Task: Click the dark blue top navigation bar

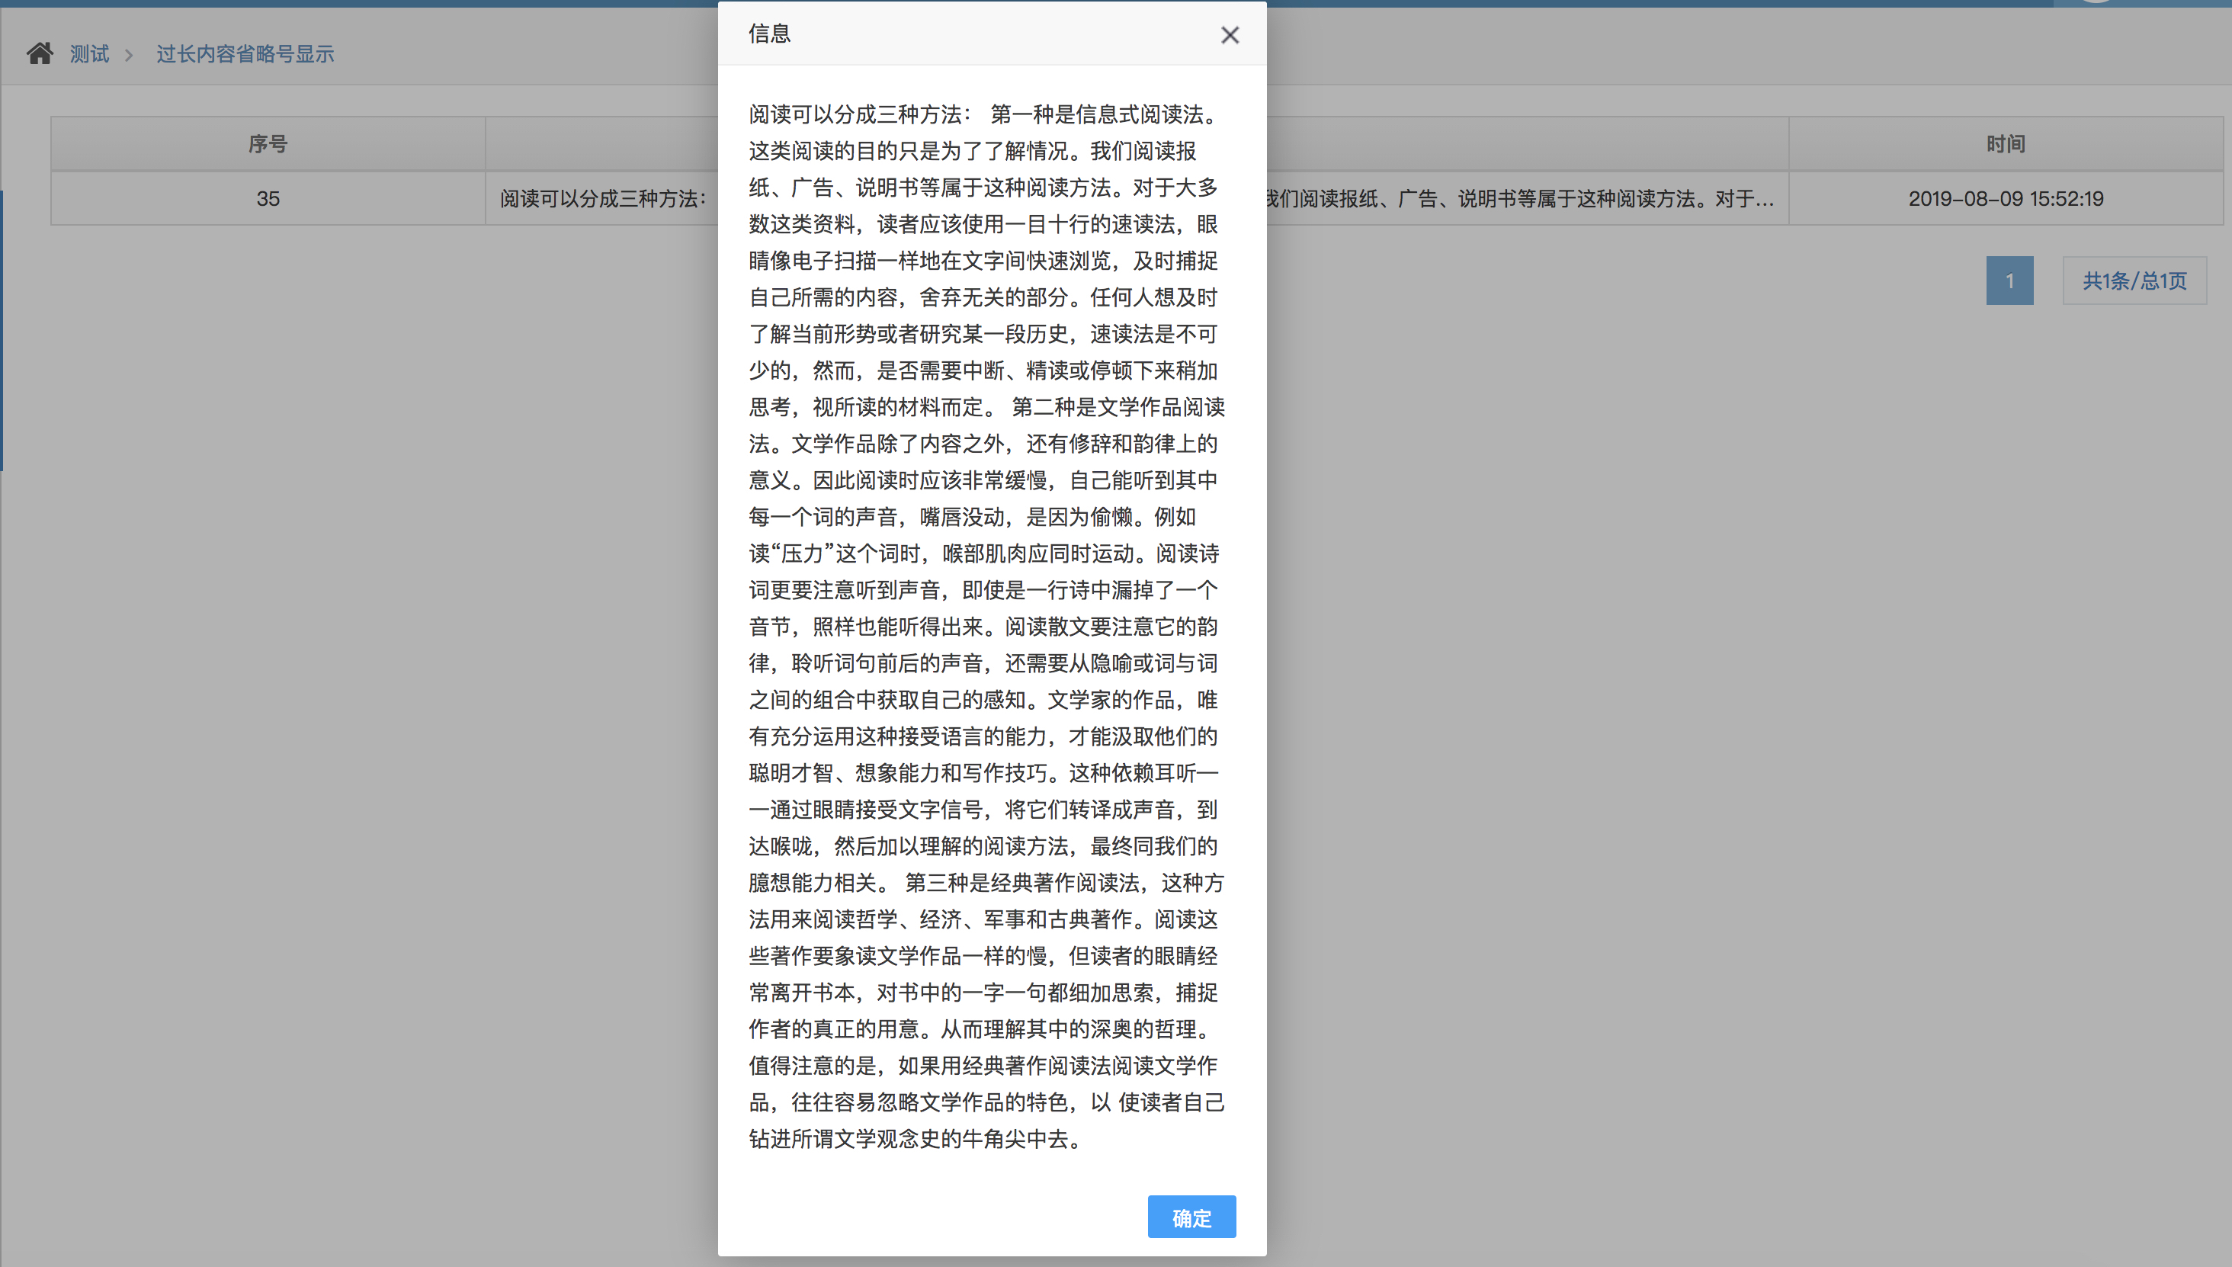Action: (348, 4)
